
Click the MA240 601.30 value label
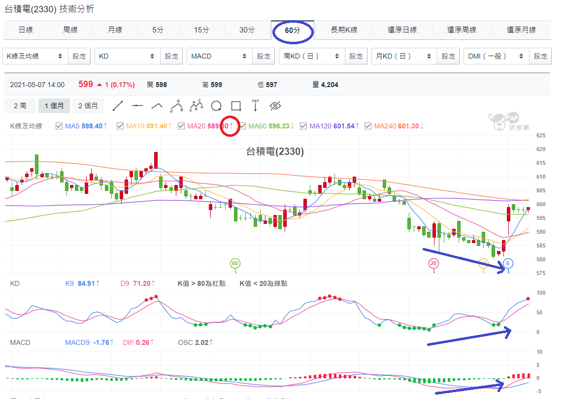point(399,126)
